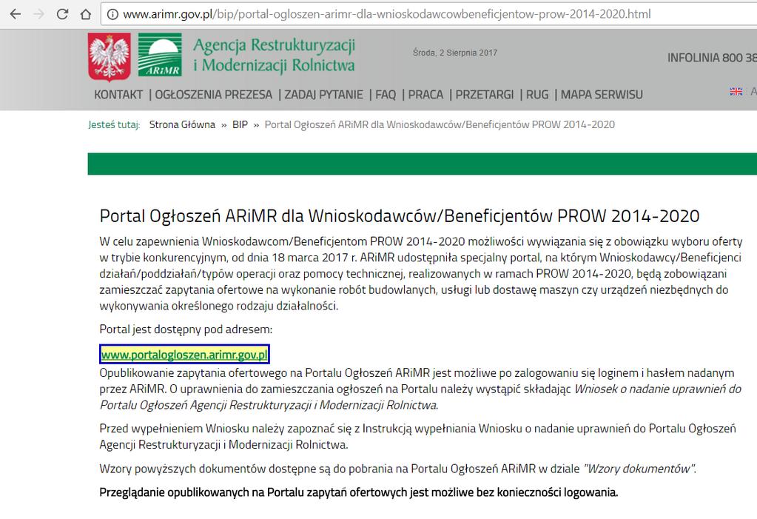Click bold sentence about Przeglądanie opublikowanych zapytań
Viewport: 757px width, 519px height.
tap(359, 492)
